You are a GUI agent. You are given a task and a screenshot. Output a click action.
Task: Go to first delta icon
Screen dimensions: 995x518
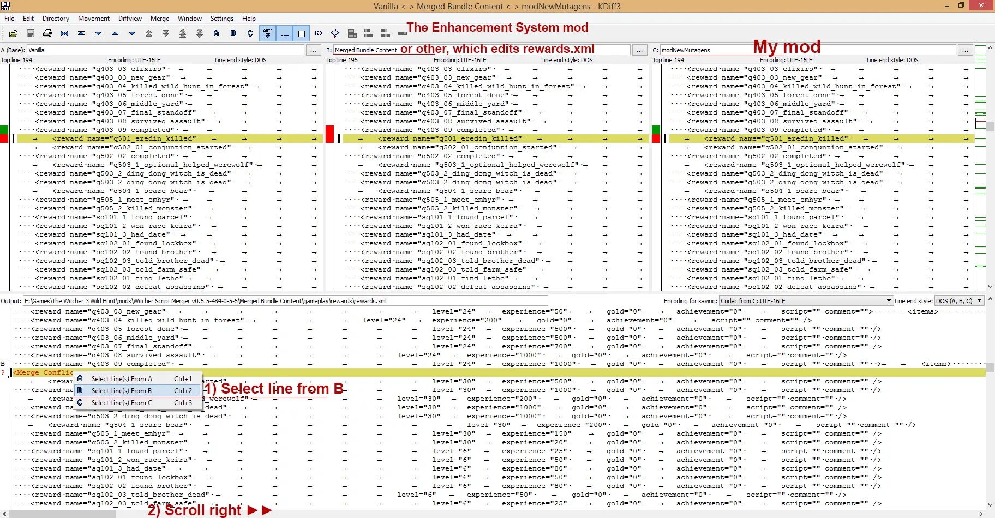point(81,33)
